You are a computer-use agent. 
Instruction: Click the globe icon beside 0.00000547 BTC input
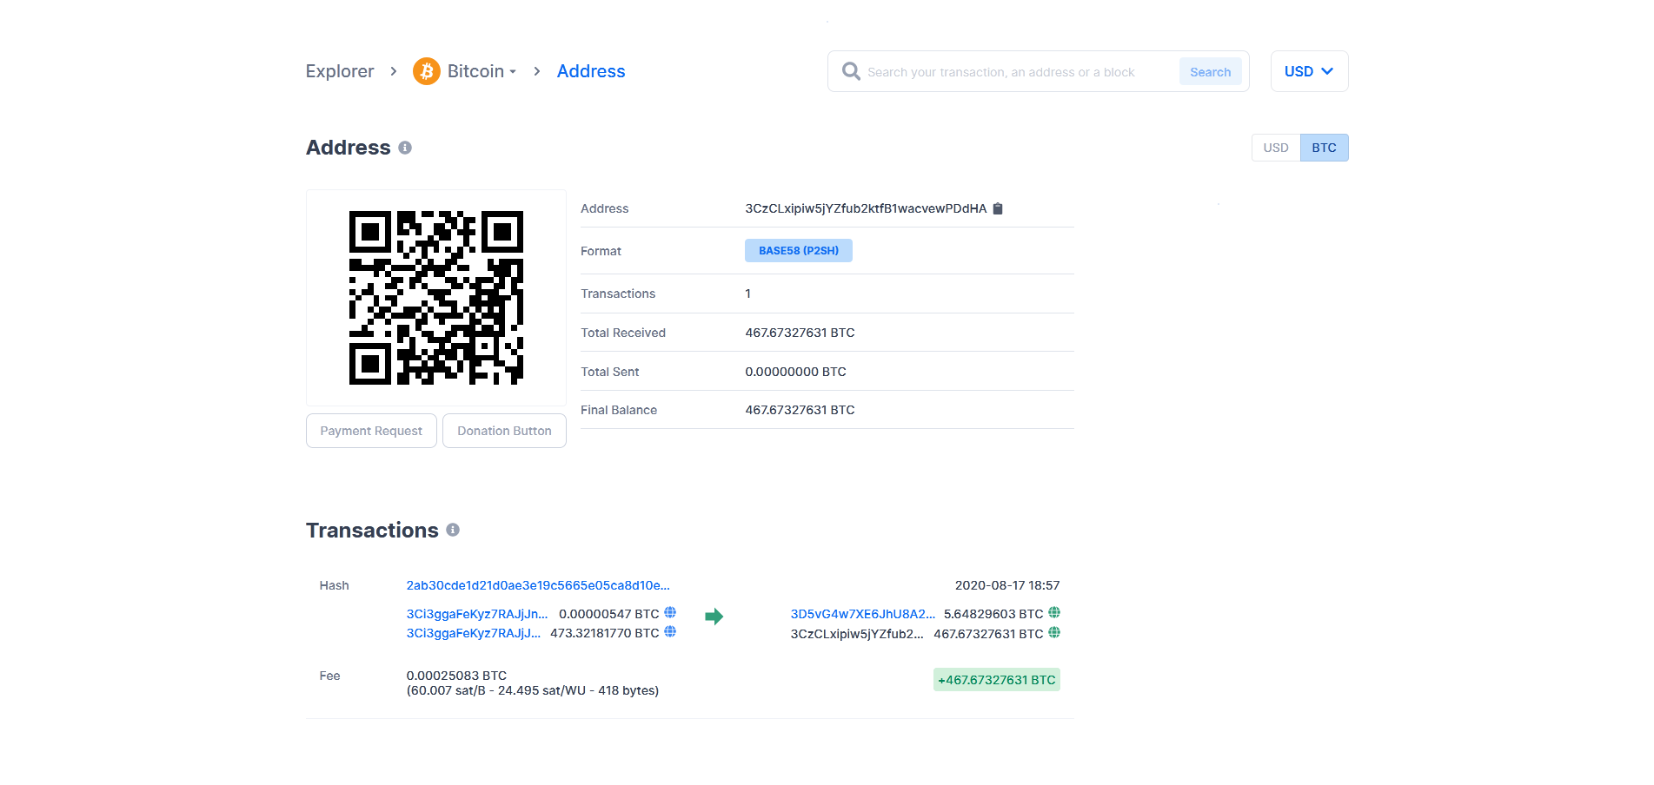coord(669,612)
